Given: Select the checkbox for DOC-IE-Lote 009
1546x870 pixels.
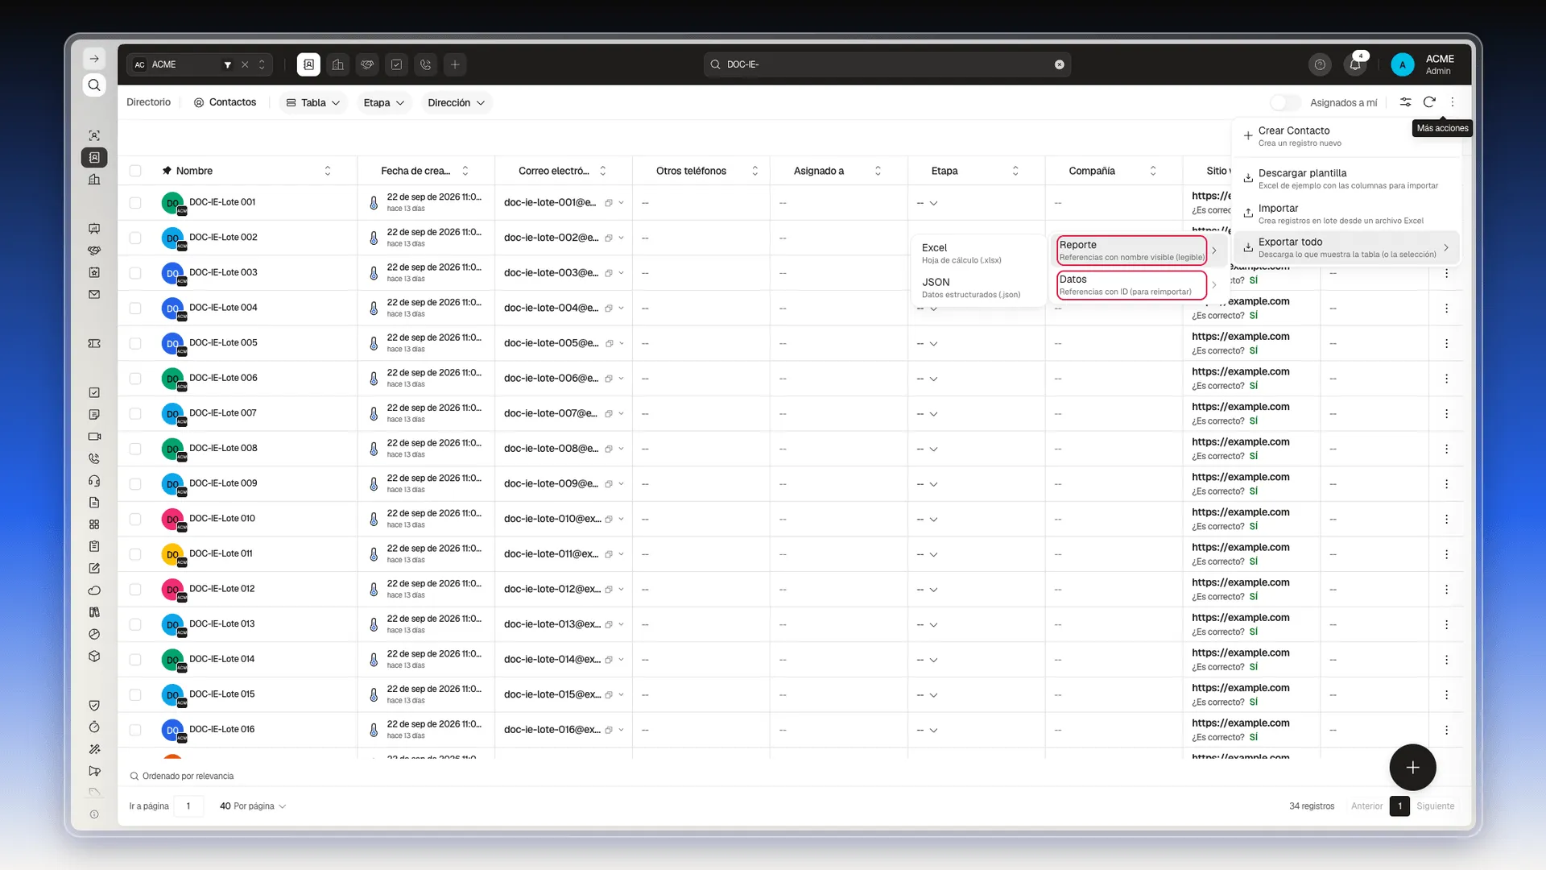Looking at the screenshot, I should click(135, 484).
